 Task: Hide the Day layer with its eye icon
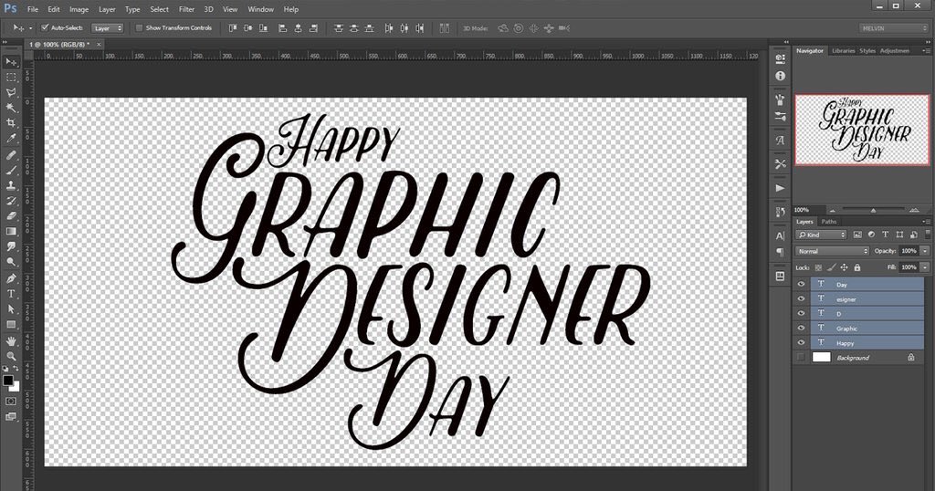point(801,284)
